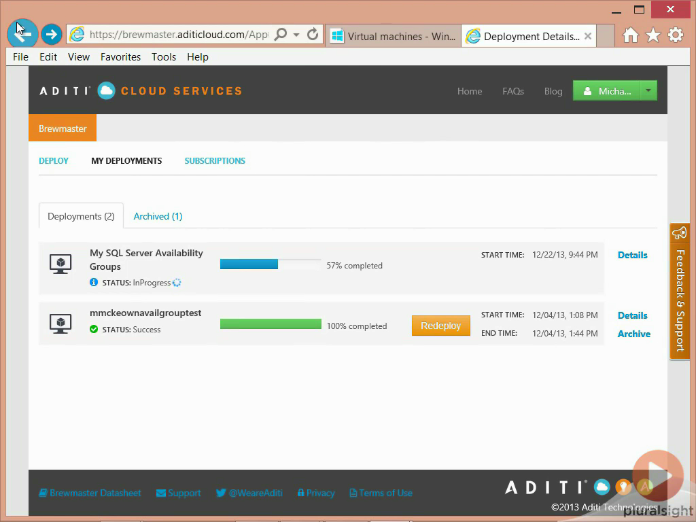The height and width of the screenshot is (522, 696).
Task: Open the FAQs link
Action: coord(513,91)
